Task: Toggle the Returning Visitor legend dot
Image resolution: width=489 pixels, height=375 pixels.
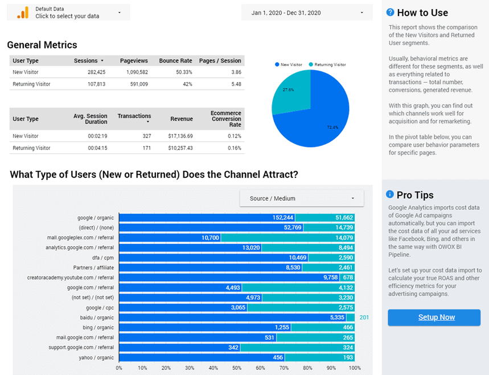Action: (x=311, y=64)
